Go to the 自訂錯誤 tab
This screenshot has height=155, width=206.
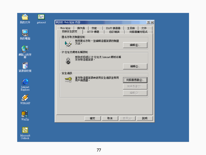pyautogui.click(x=114, y=32)
